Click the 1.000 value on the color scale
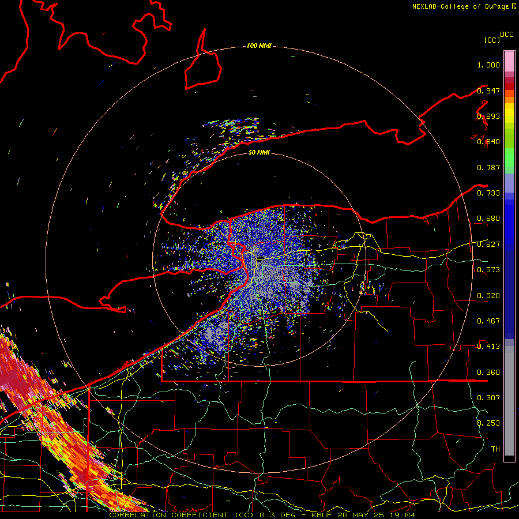Viewport: 519px width, 519px height. 488,65
